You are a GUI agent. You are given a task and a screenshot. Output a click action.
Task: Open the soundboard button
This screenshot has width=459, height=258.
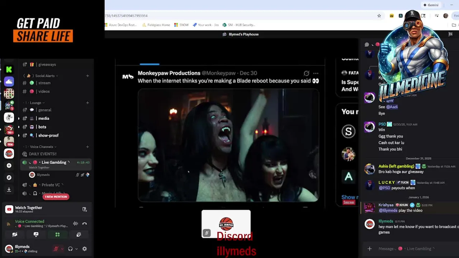point(79,234)
